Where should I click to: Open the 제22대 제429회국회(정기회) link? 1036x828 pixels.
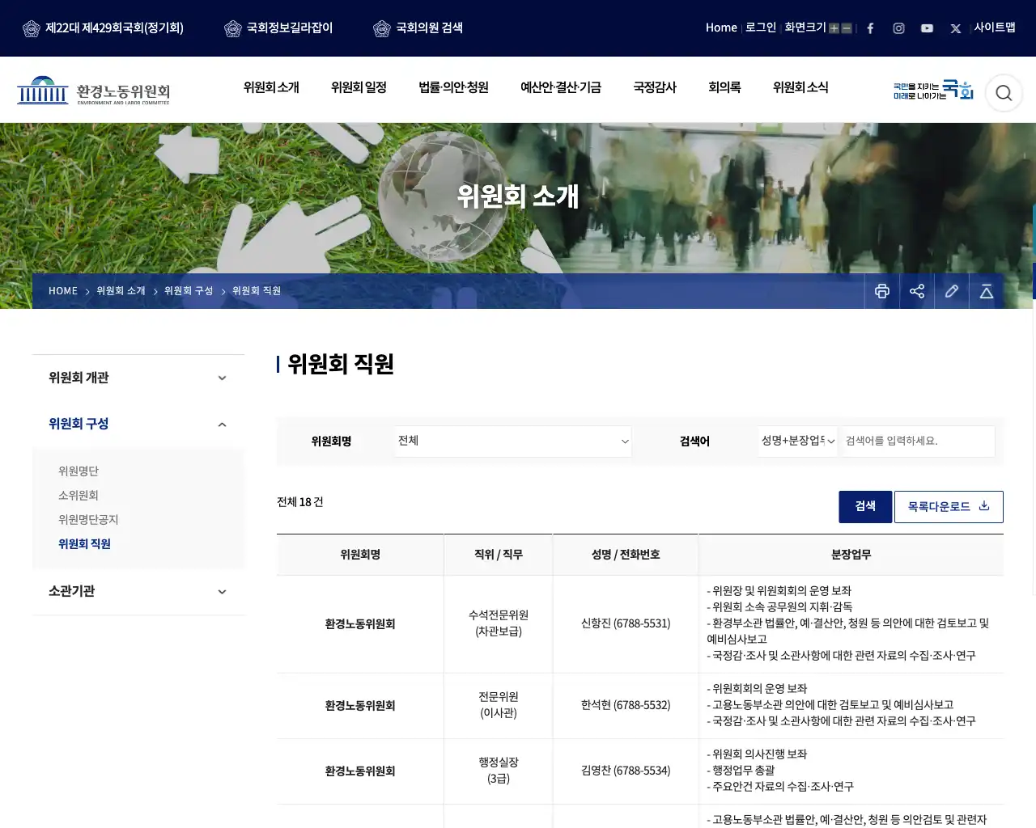click(x=114, y=27)
